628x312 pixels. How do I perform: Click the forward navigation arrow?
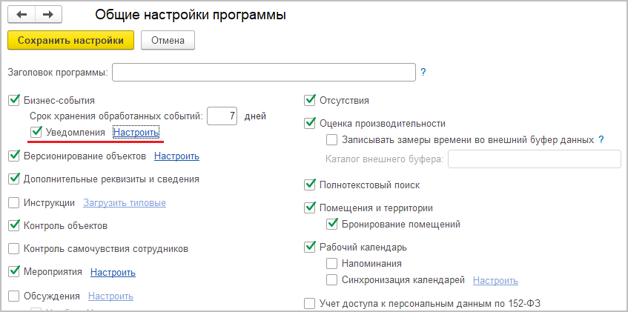pyautogui.click(x=48, y=15)
